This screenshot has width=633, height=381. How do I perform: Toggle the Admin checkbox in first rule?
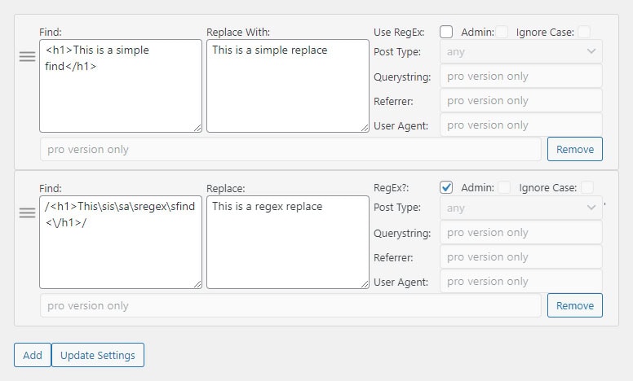[502, 32]
